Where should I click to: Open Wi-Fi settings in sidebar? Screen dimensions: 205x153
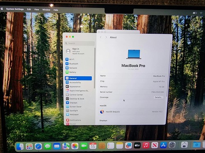(70, 59)
